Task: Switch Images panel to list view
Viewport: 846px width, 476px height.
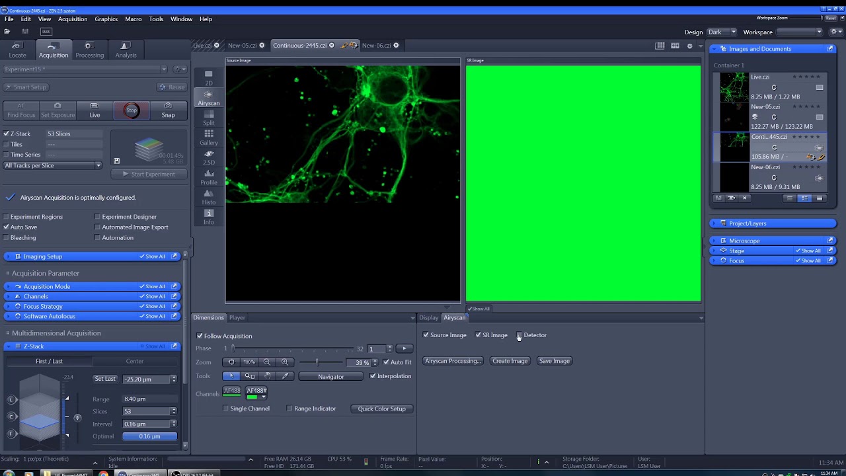Action: (x=789, y=198)
